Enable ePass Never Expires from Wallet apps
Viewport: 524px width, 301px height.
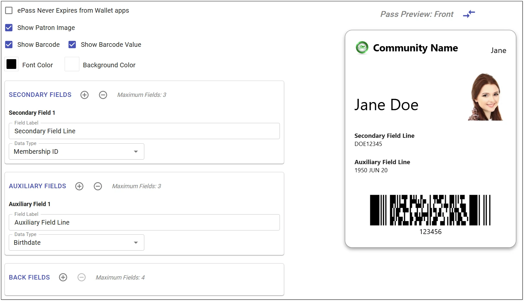tap(9, 10)
